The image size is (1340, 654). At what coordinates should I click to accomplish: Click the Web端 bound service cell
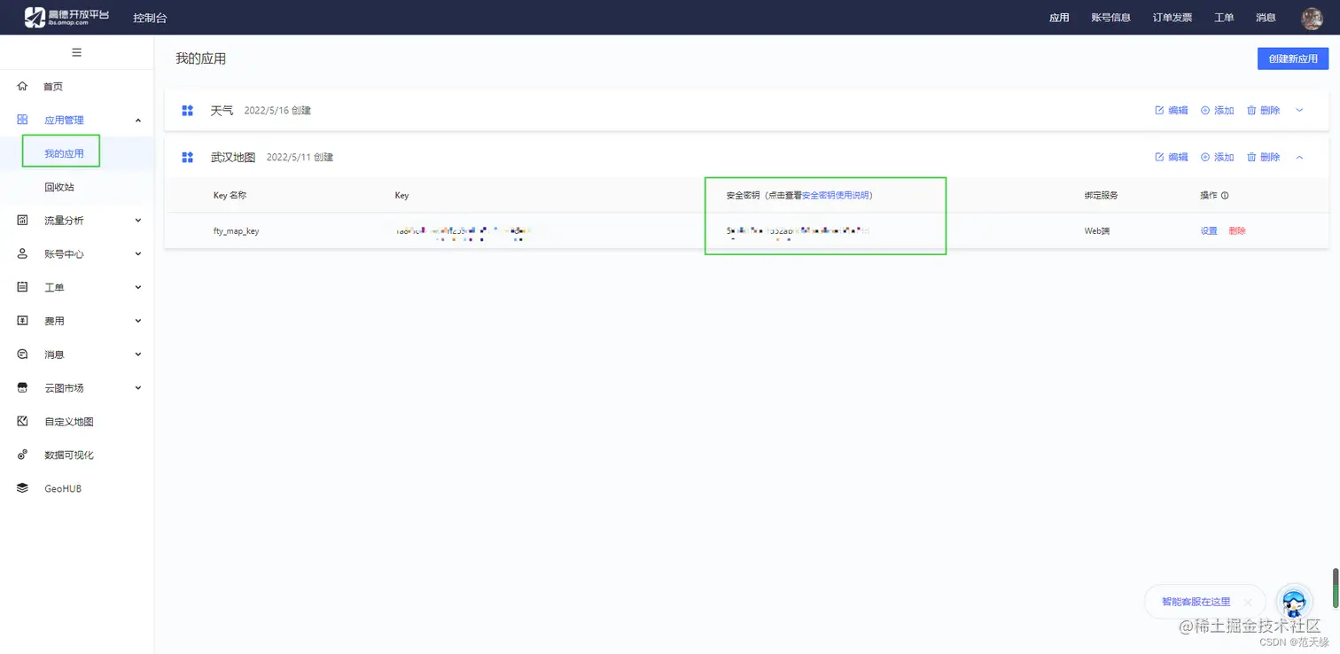1097,230
